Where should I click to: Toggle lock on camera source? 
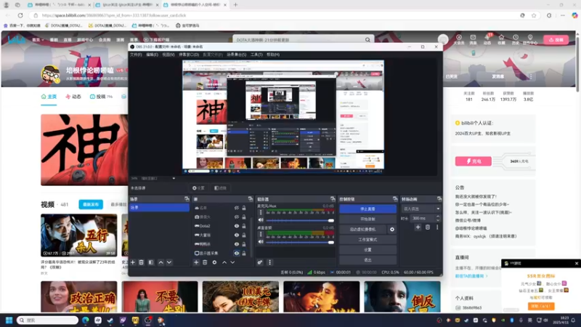coord(244,217)
